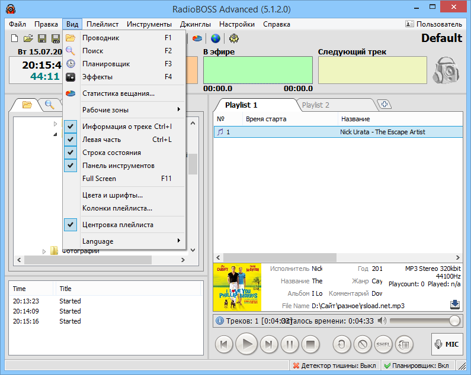471x375 pixels.
Task: Expand the Рабочие зоны submenu
Action: [124, 110]
